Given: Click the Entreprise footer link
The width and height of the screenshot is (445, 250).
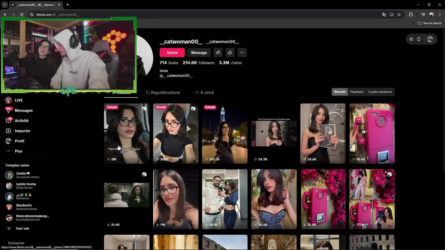Looking at the screenshot, I should pos(16,243).
